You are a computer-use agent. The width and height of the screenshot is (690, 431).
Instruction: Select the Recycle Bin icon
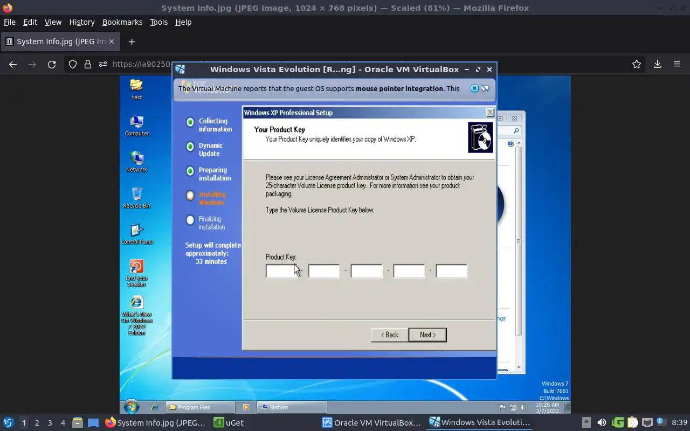click(x=136, y=198)
